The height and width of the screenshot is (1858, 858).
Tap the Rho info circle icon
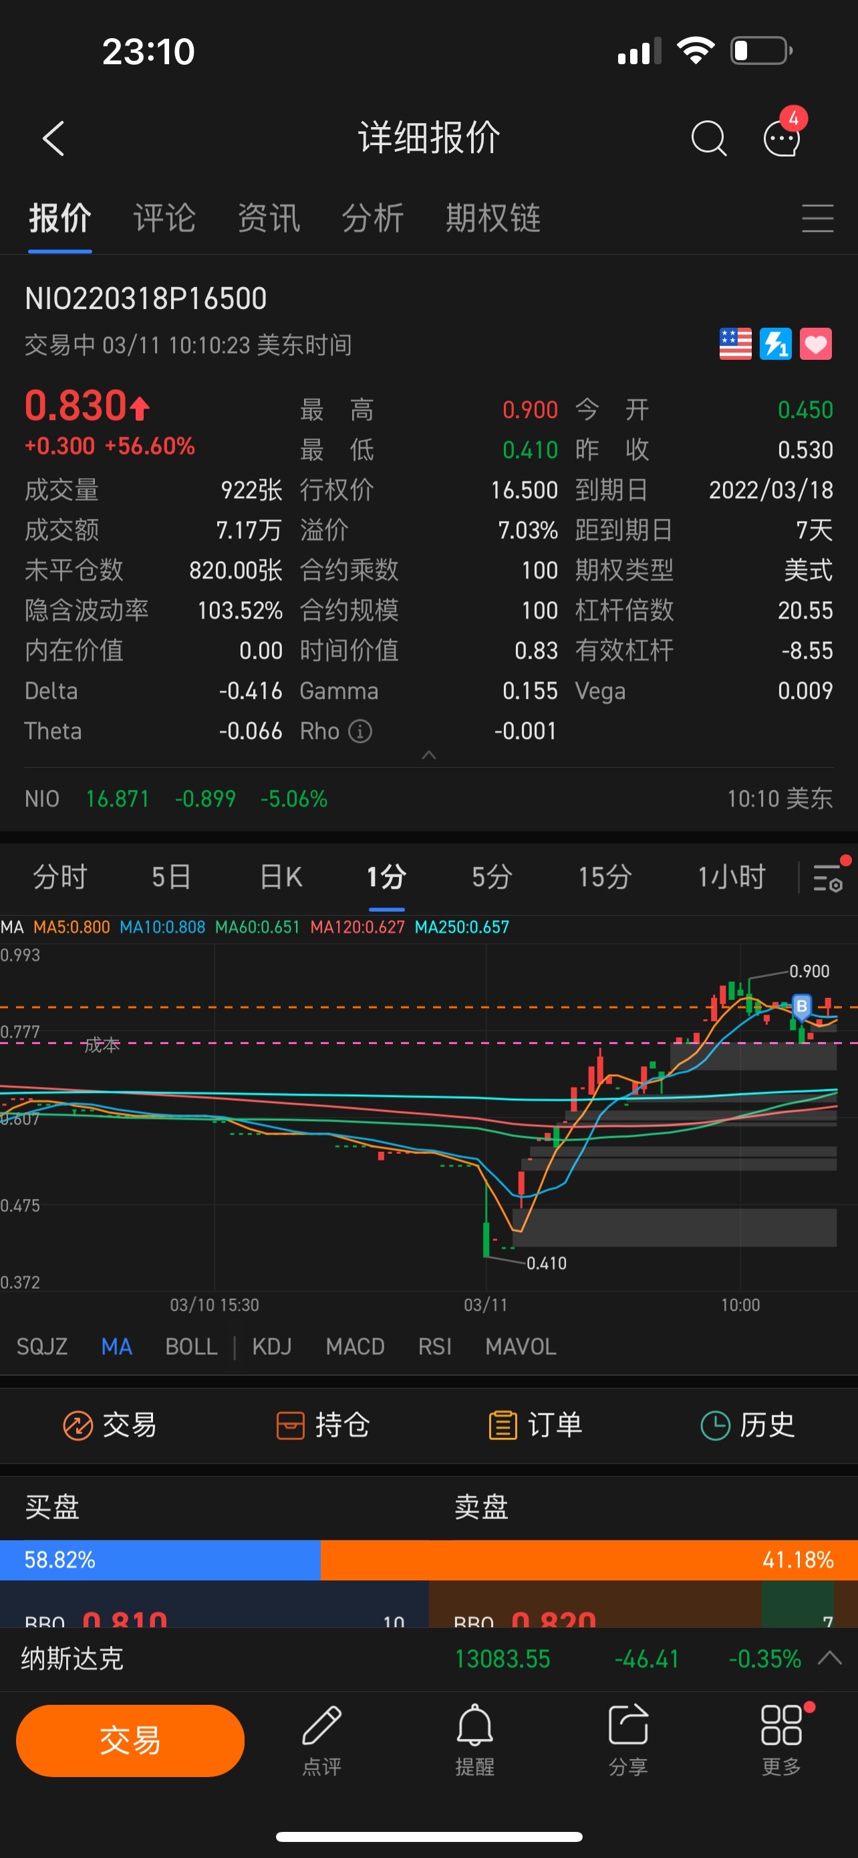360,732
